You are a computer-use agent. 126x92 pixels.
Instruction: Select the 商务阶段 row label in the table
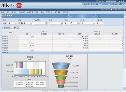[5, 43]
